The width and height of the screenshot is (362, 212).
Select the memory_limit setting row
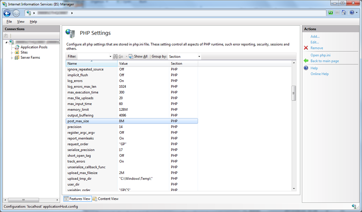[x=132, y=110]
